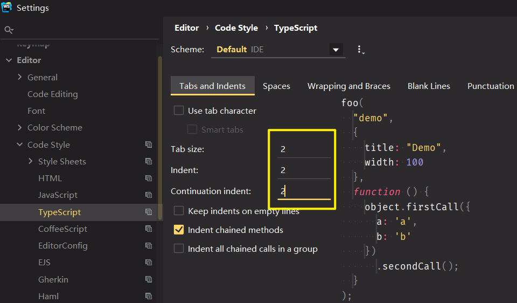This screenshot has width=517, height=303.
Task: Click Code Style in the breadcrumb
Action: point(236,28)
